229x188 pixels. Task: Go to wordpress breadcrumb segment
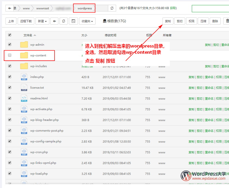coord(85,8)
